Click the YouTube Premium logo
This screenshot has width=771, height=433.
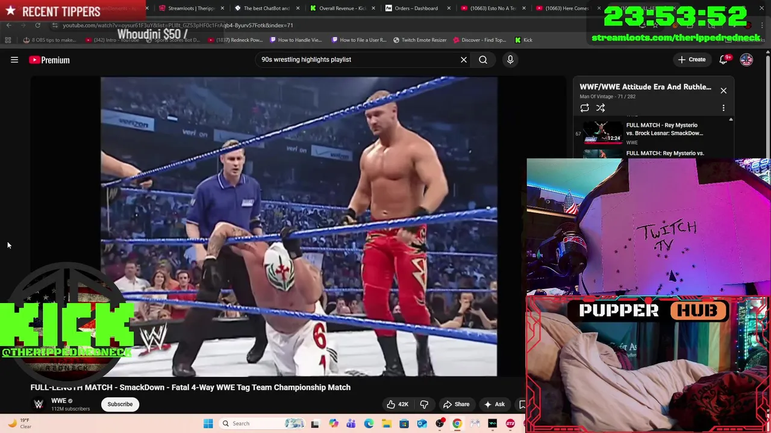49,60
